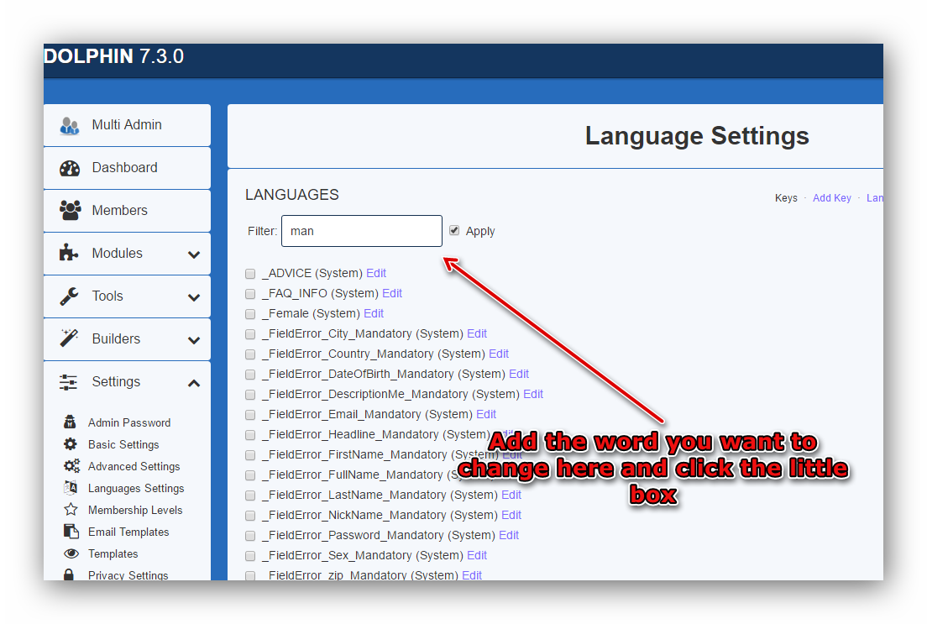Expand the Modules menu chevron
Image resolution: width=927 pixels, height=624 pixels.
194,254
